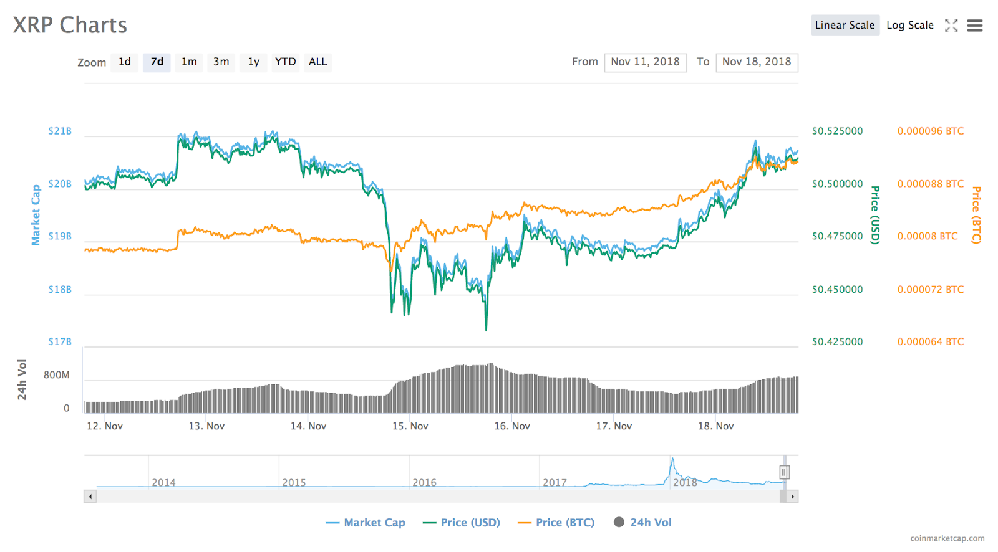Toggle the Market Cap series legend
998x552 pixels.
366,523
